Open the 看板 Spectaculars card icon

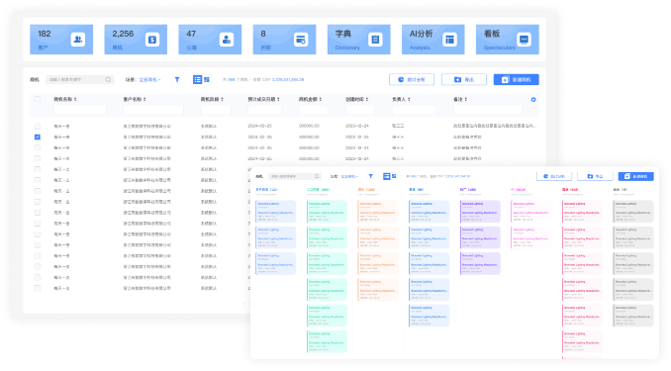pos(524,40)
